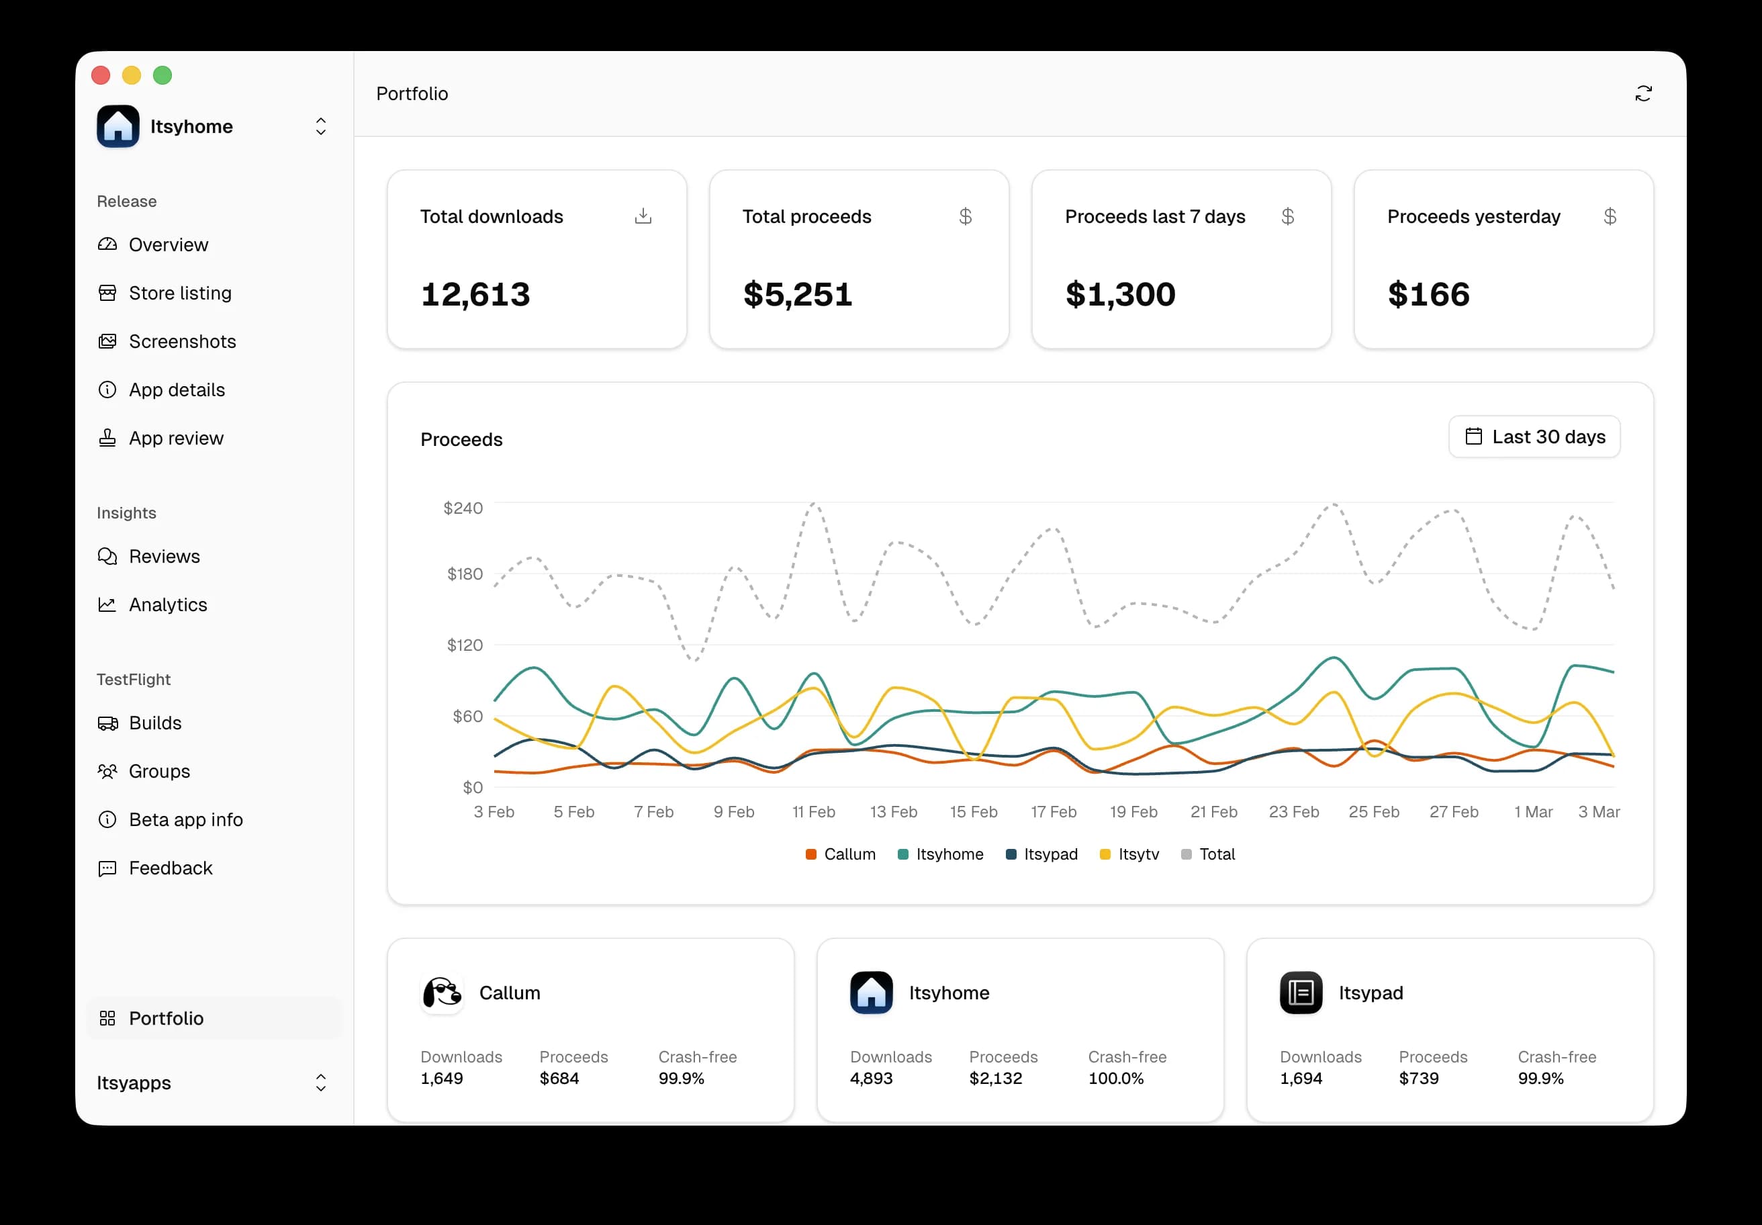
Task: Click the refresh icon in top right
Action: pos(1643,93)
